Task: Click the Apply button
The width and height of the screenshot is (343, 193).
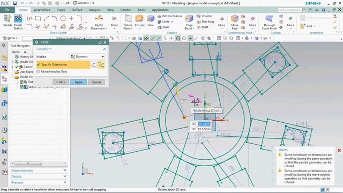Action: coord(79,82)
